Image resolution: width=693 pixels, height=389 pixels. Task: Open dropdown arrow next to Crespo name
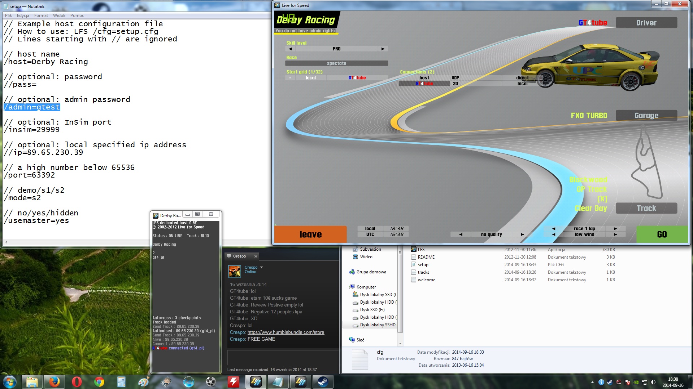click(261, 268)
